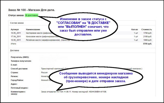Click the 'Телефон получателя:' label
This screenshot has height=103, width=164.
point(21,61)
